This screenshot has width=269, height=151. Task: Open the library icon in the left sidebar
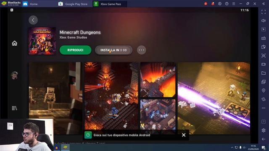click(x=14, y=108)
